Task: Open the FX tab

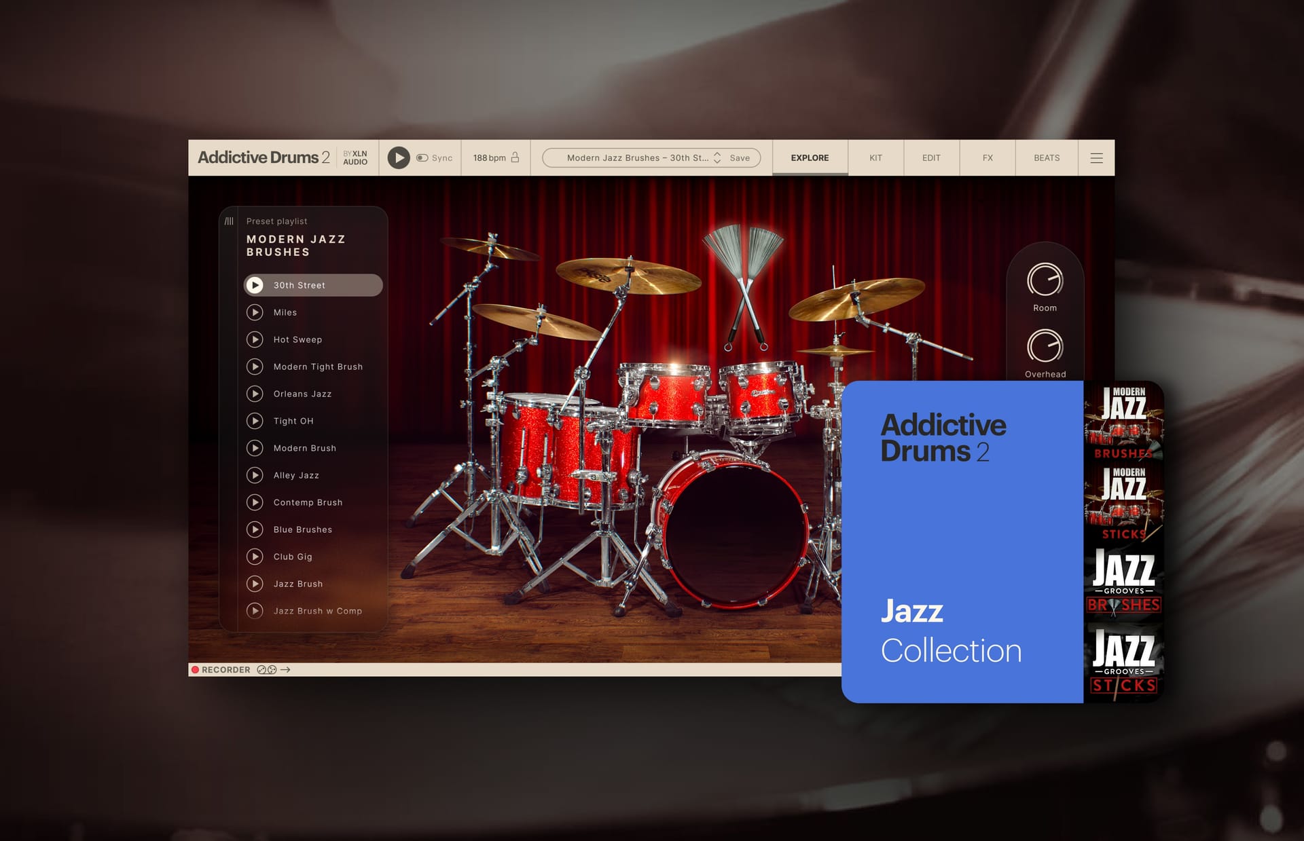Action: click(988, 158)
